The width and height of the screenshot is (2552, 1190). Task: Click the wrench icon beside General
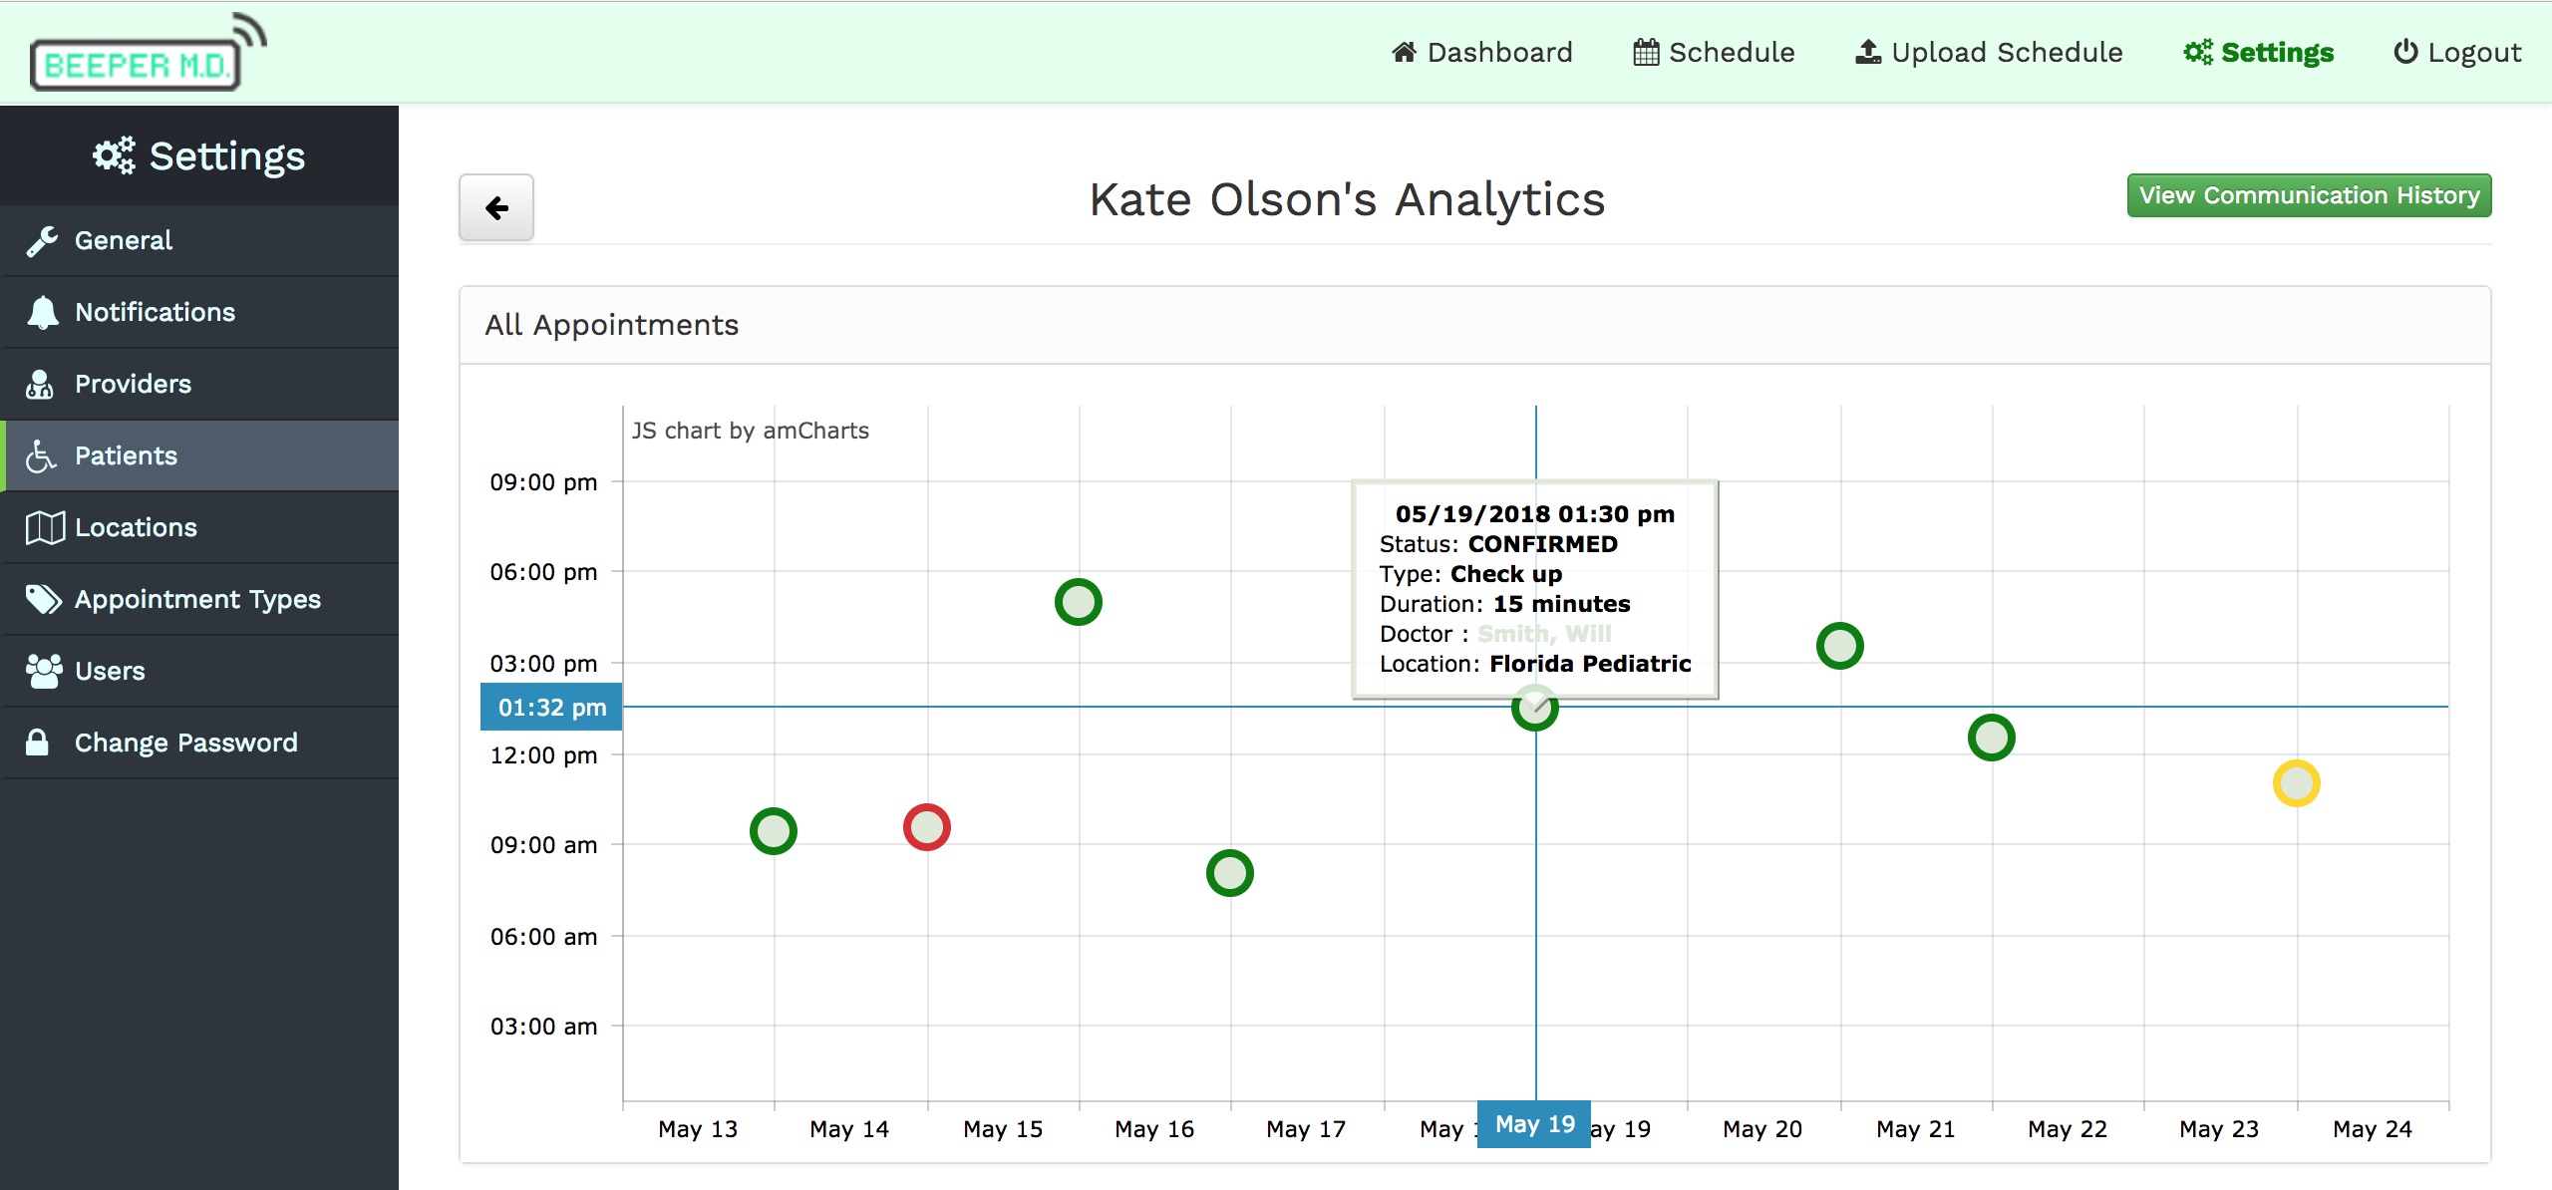[42, 241]
